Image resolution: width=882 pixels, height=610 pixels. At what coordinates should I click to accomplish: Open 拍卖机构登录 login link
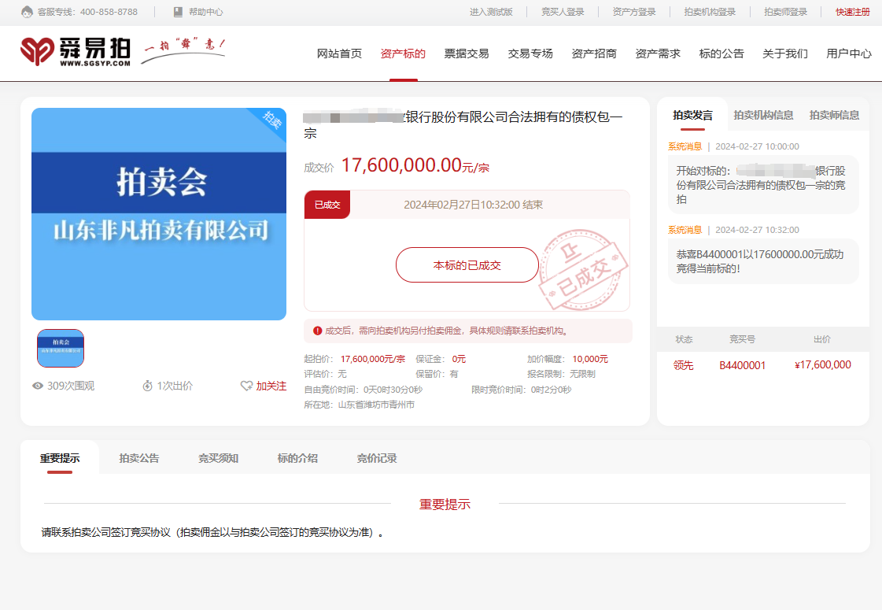pos(710,12)
